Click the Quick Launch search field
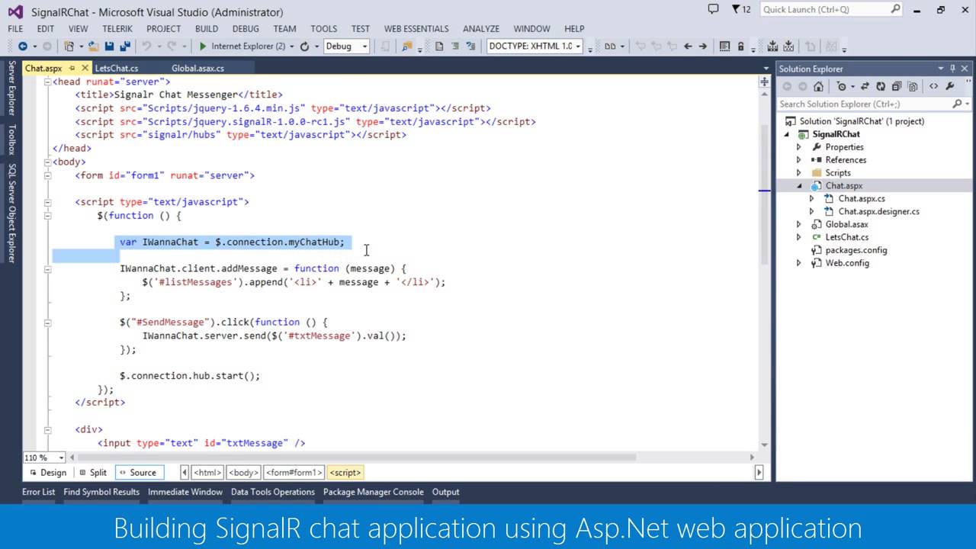This screenshot has height=549, width=976. coord(831,9)
